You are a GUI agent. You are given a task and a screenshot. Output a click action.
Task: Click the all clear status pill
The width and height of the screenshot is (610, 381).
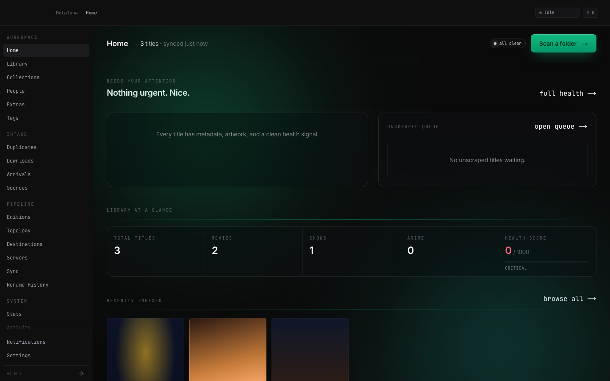[x=507, y=44]
